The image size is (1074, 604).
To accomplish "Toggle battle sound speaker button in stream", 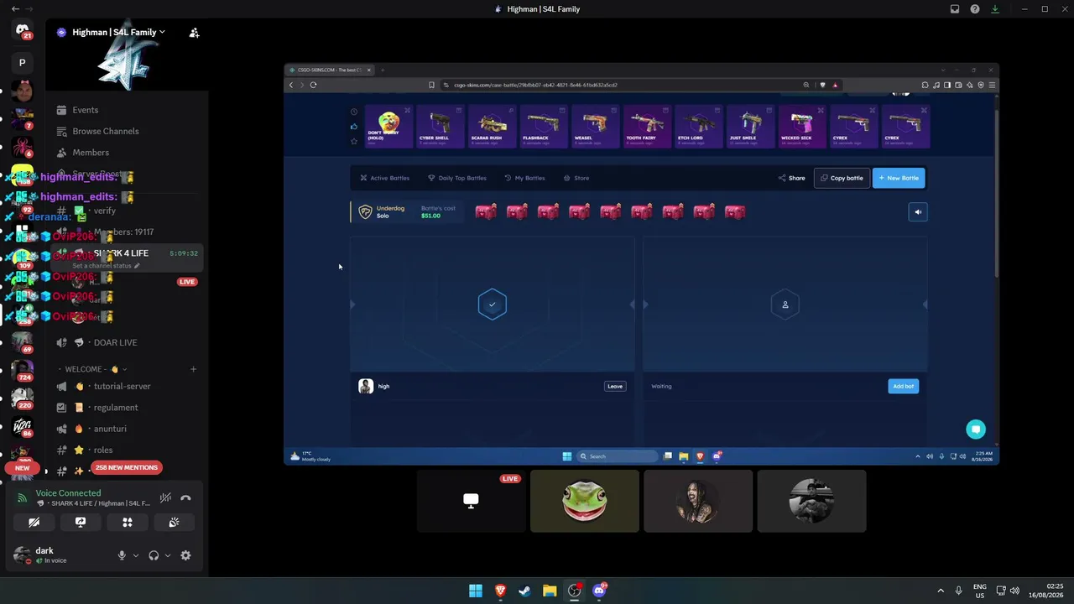I will point(918,212).
